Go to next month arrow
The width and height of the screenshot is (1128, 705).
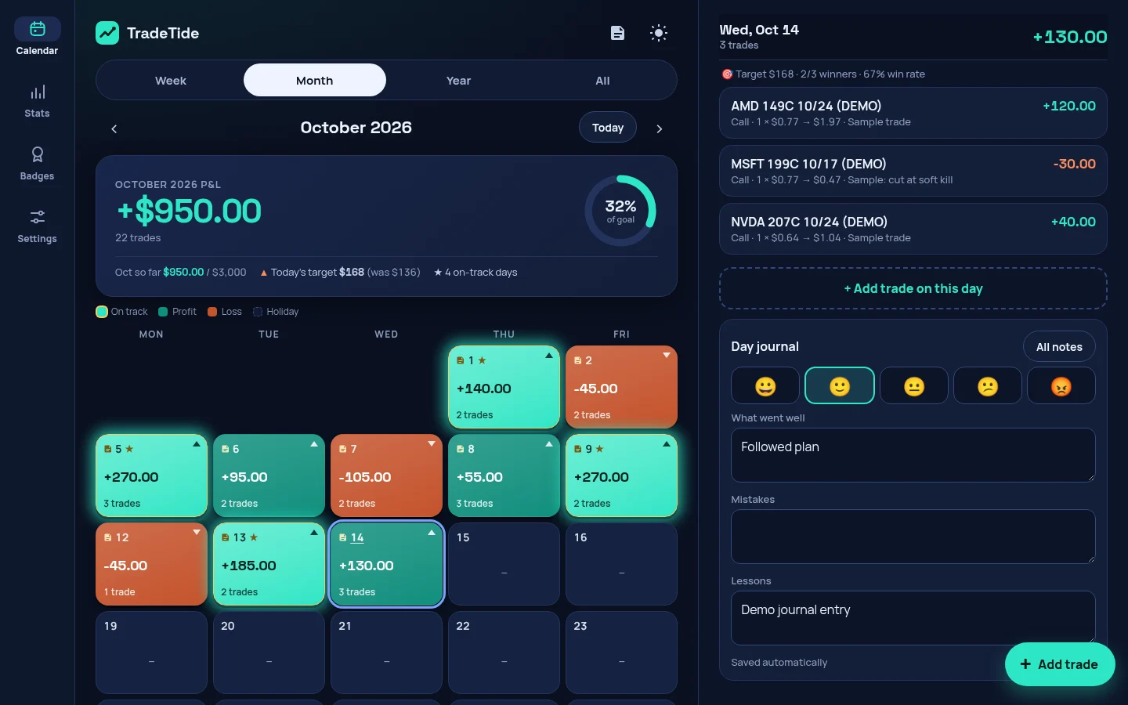coord(659,128)
